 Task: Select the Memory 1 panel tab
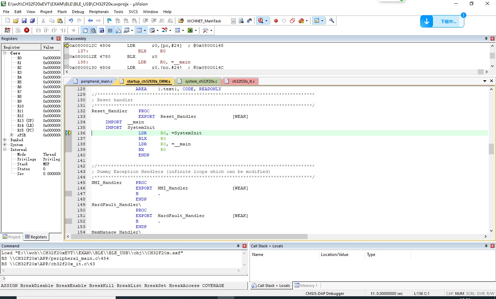pos(306,285)
